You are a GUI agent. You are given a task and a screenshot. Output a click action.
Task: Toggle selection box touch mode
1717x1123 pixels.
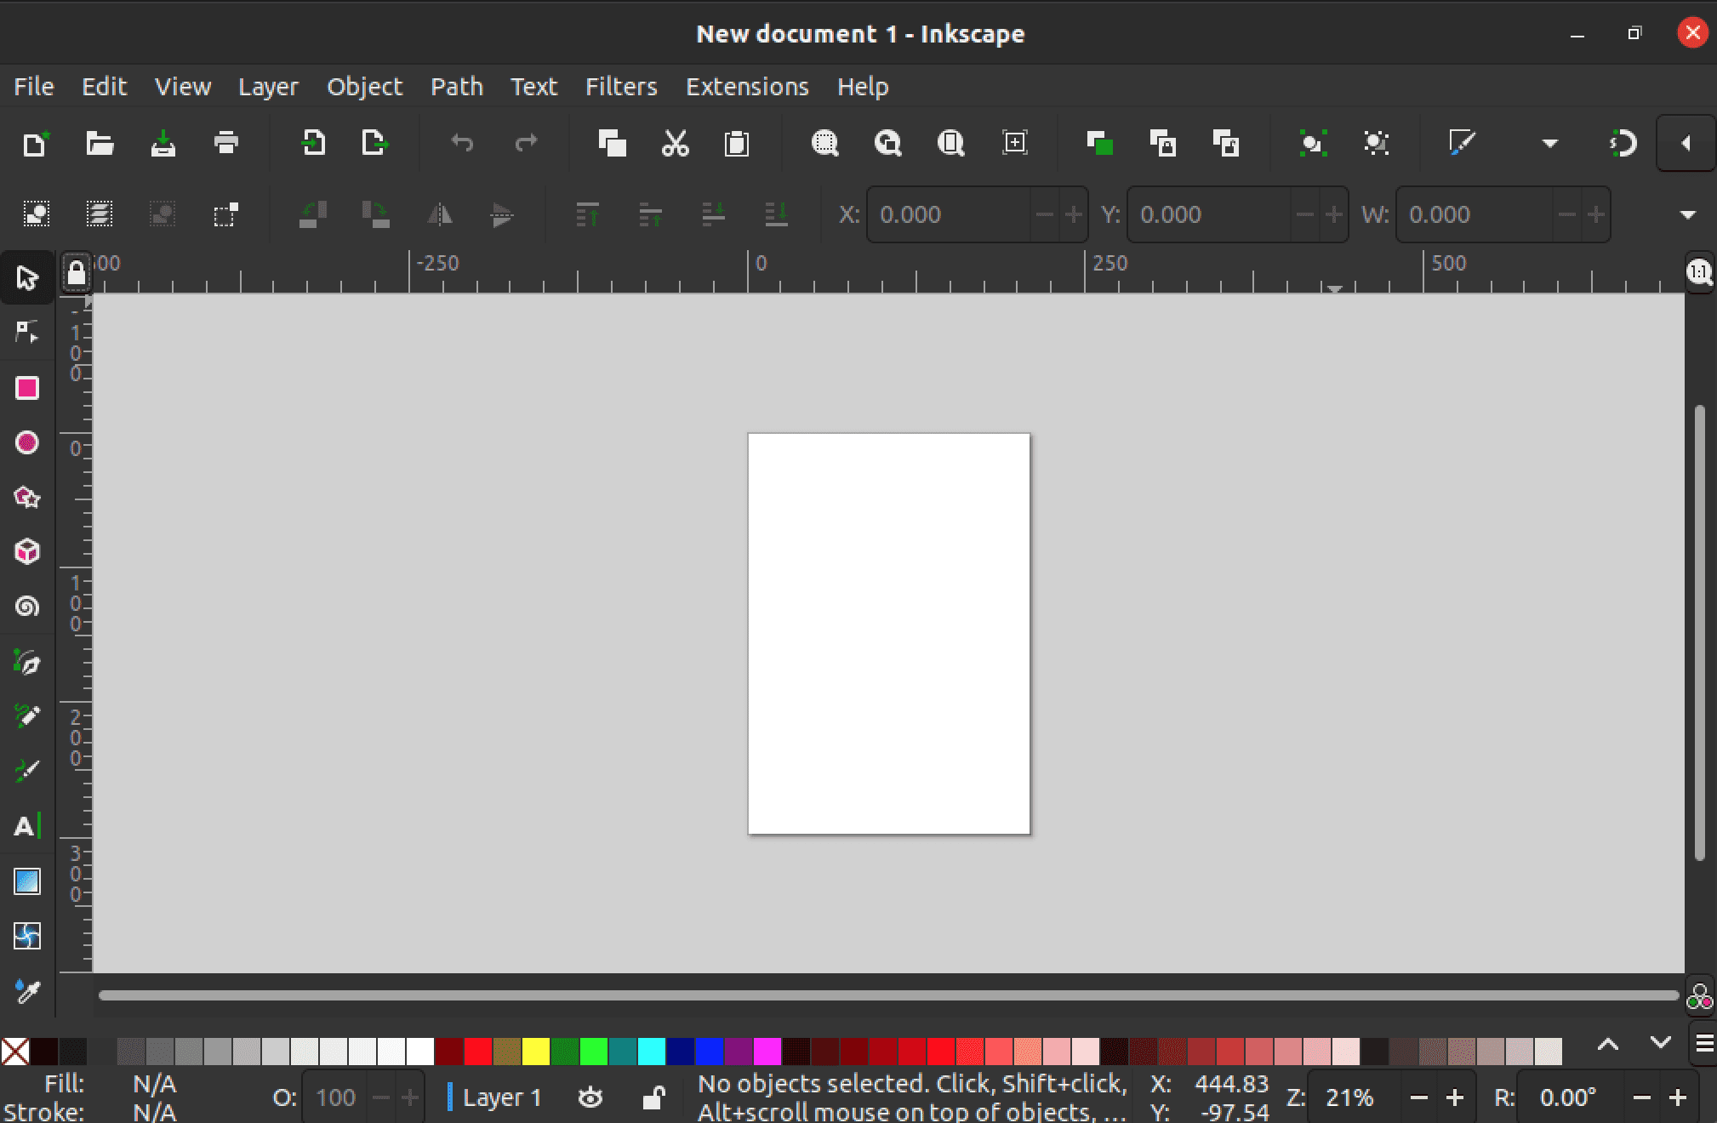tap(225, 214)
